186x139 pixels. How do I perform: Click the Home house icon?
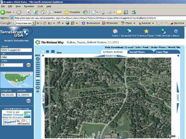115,31
